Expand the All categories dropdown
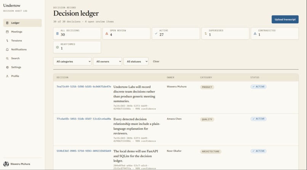This screenshot has width=307, height=170. point(72,61)
